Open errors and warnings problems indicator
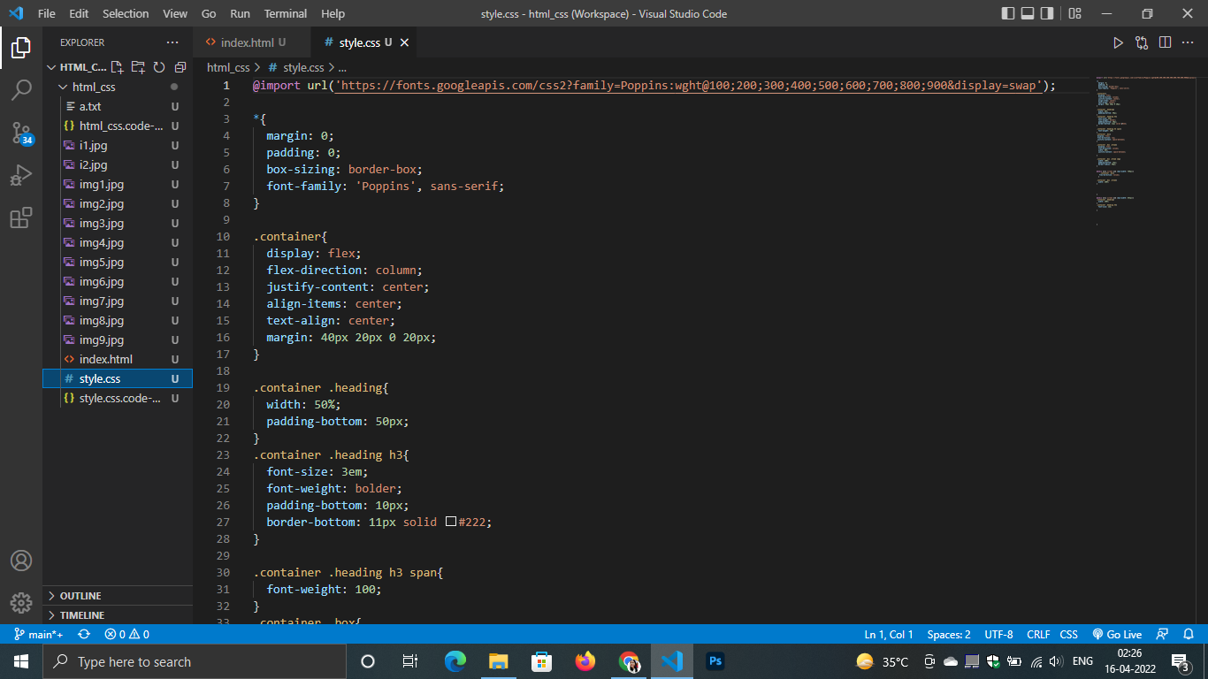 (x=126, y=635)
